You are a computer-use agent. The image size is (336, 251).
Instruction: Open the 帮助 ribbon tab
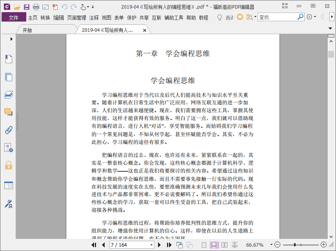[191, 18]
